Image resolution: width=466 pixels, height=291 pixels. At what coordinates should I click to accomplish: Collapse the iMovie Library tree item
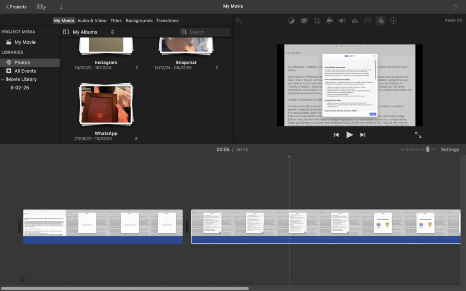click(2, 79)
